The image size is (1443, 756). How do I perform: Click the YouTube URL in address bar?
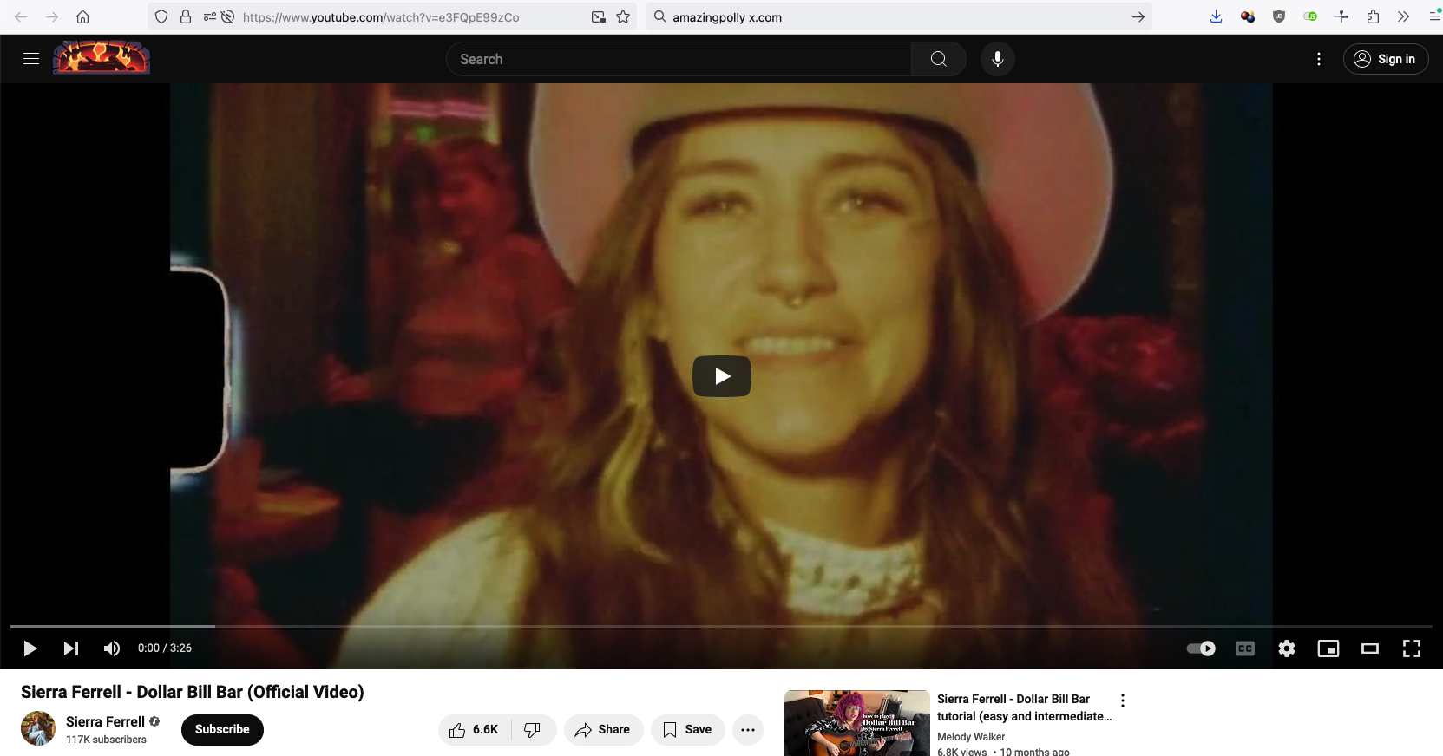tap(381, 17)
